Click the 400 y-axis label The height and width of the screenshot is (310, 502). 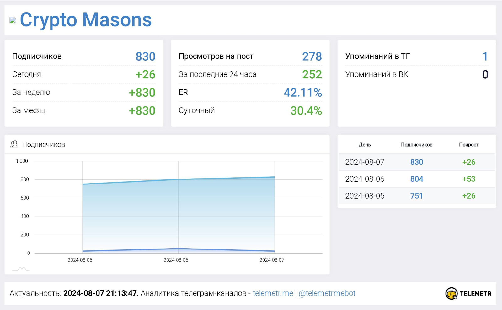pyautogui.click(x=24, y=216)
